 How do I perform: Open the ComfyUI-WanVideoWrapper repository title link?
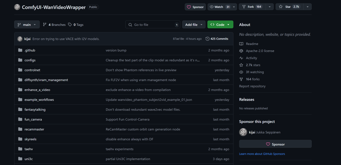(x=54, y=7)
